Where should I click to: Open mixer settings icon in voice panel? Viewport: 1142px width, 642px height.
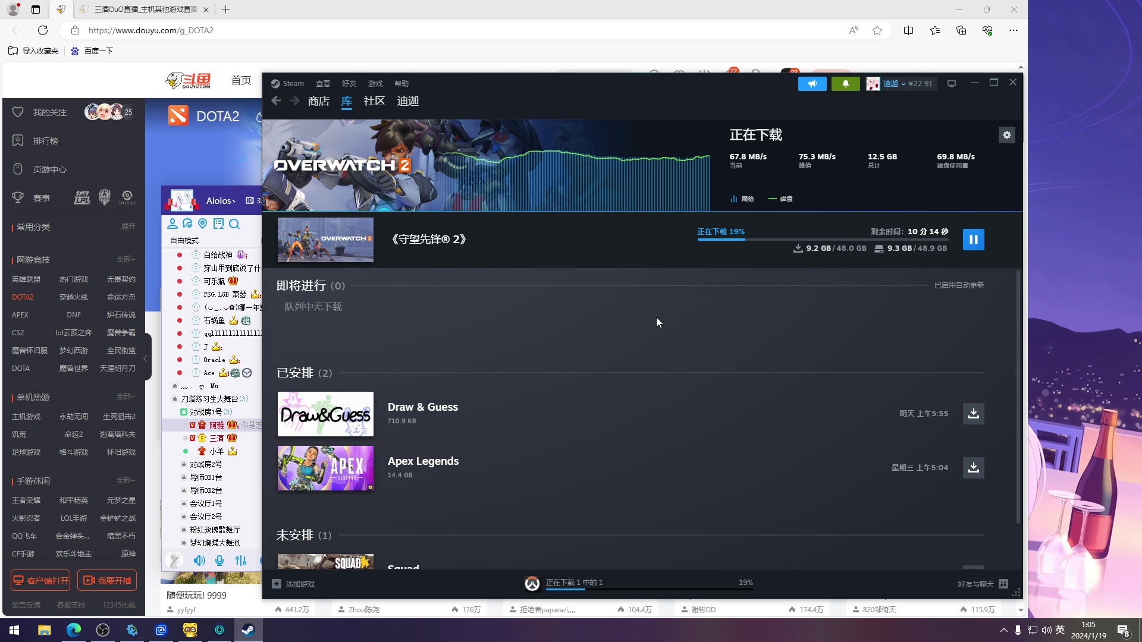click(241, 561)
